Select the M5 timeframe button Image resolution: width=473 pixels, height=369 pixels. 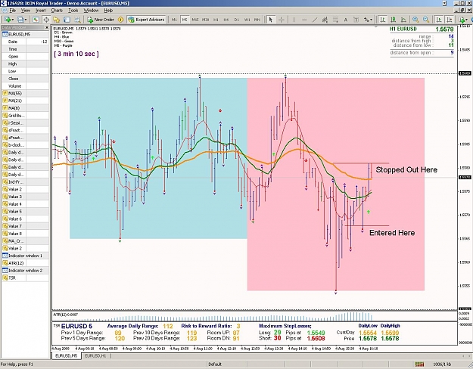185,20
